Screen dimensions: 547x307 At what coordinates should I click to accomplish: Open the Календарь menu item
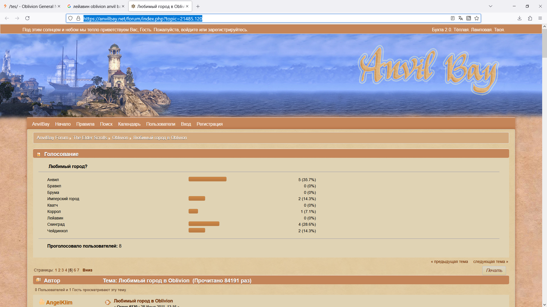[129, 124]
